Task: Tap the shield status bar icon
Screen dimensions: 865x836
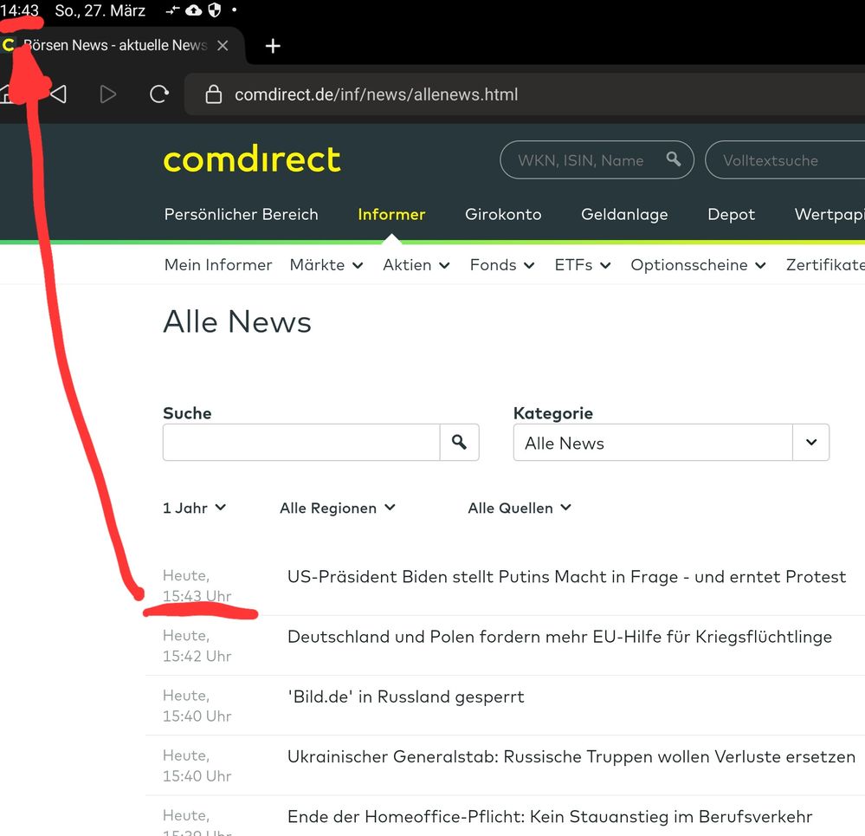Action: 215,10
